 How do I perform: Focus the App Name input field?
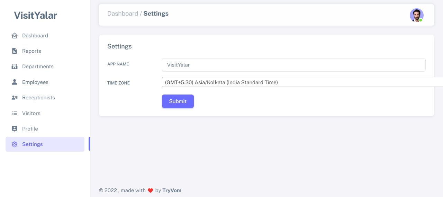click(x=293, y=65)
